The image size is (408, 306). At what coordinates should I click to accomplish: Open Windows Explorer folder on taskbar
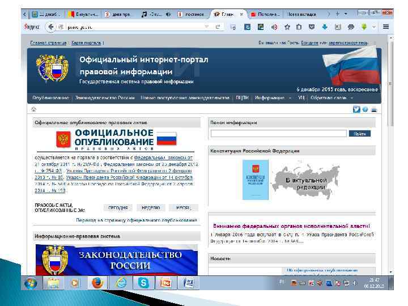coord(53,283)
